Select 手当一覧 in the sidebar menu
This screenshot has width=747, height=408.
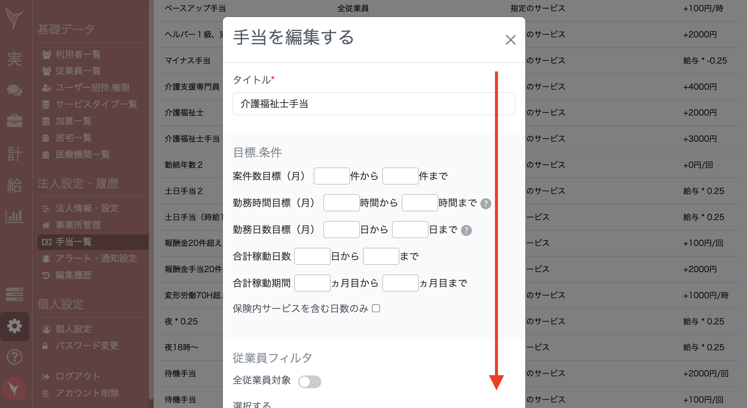coord(74,242)
